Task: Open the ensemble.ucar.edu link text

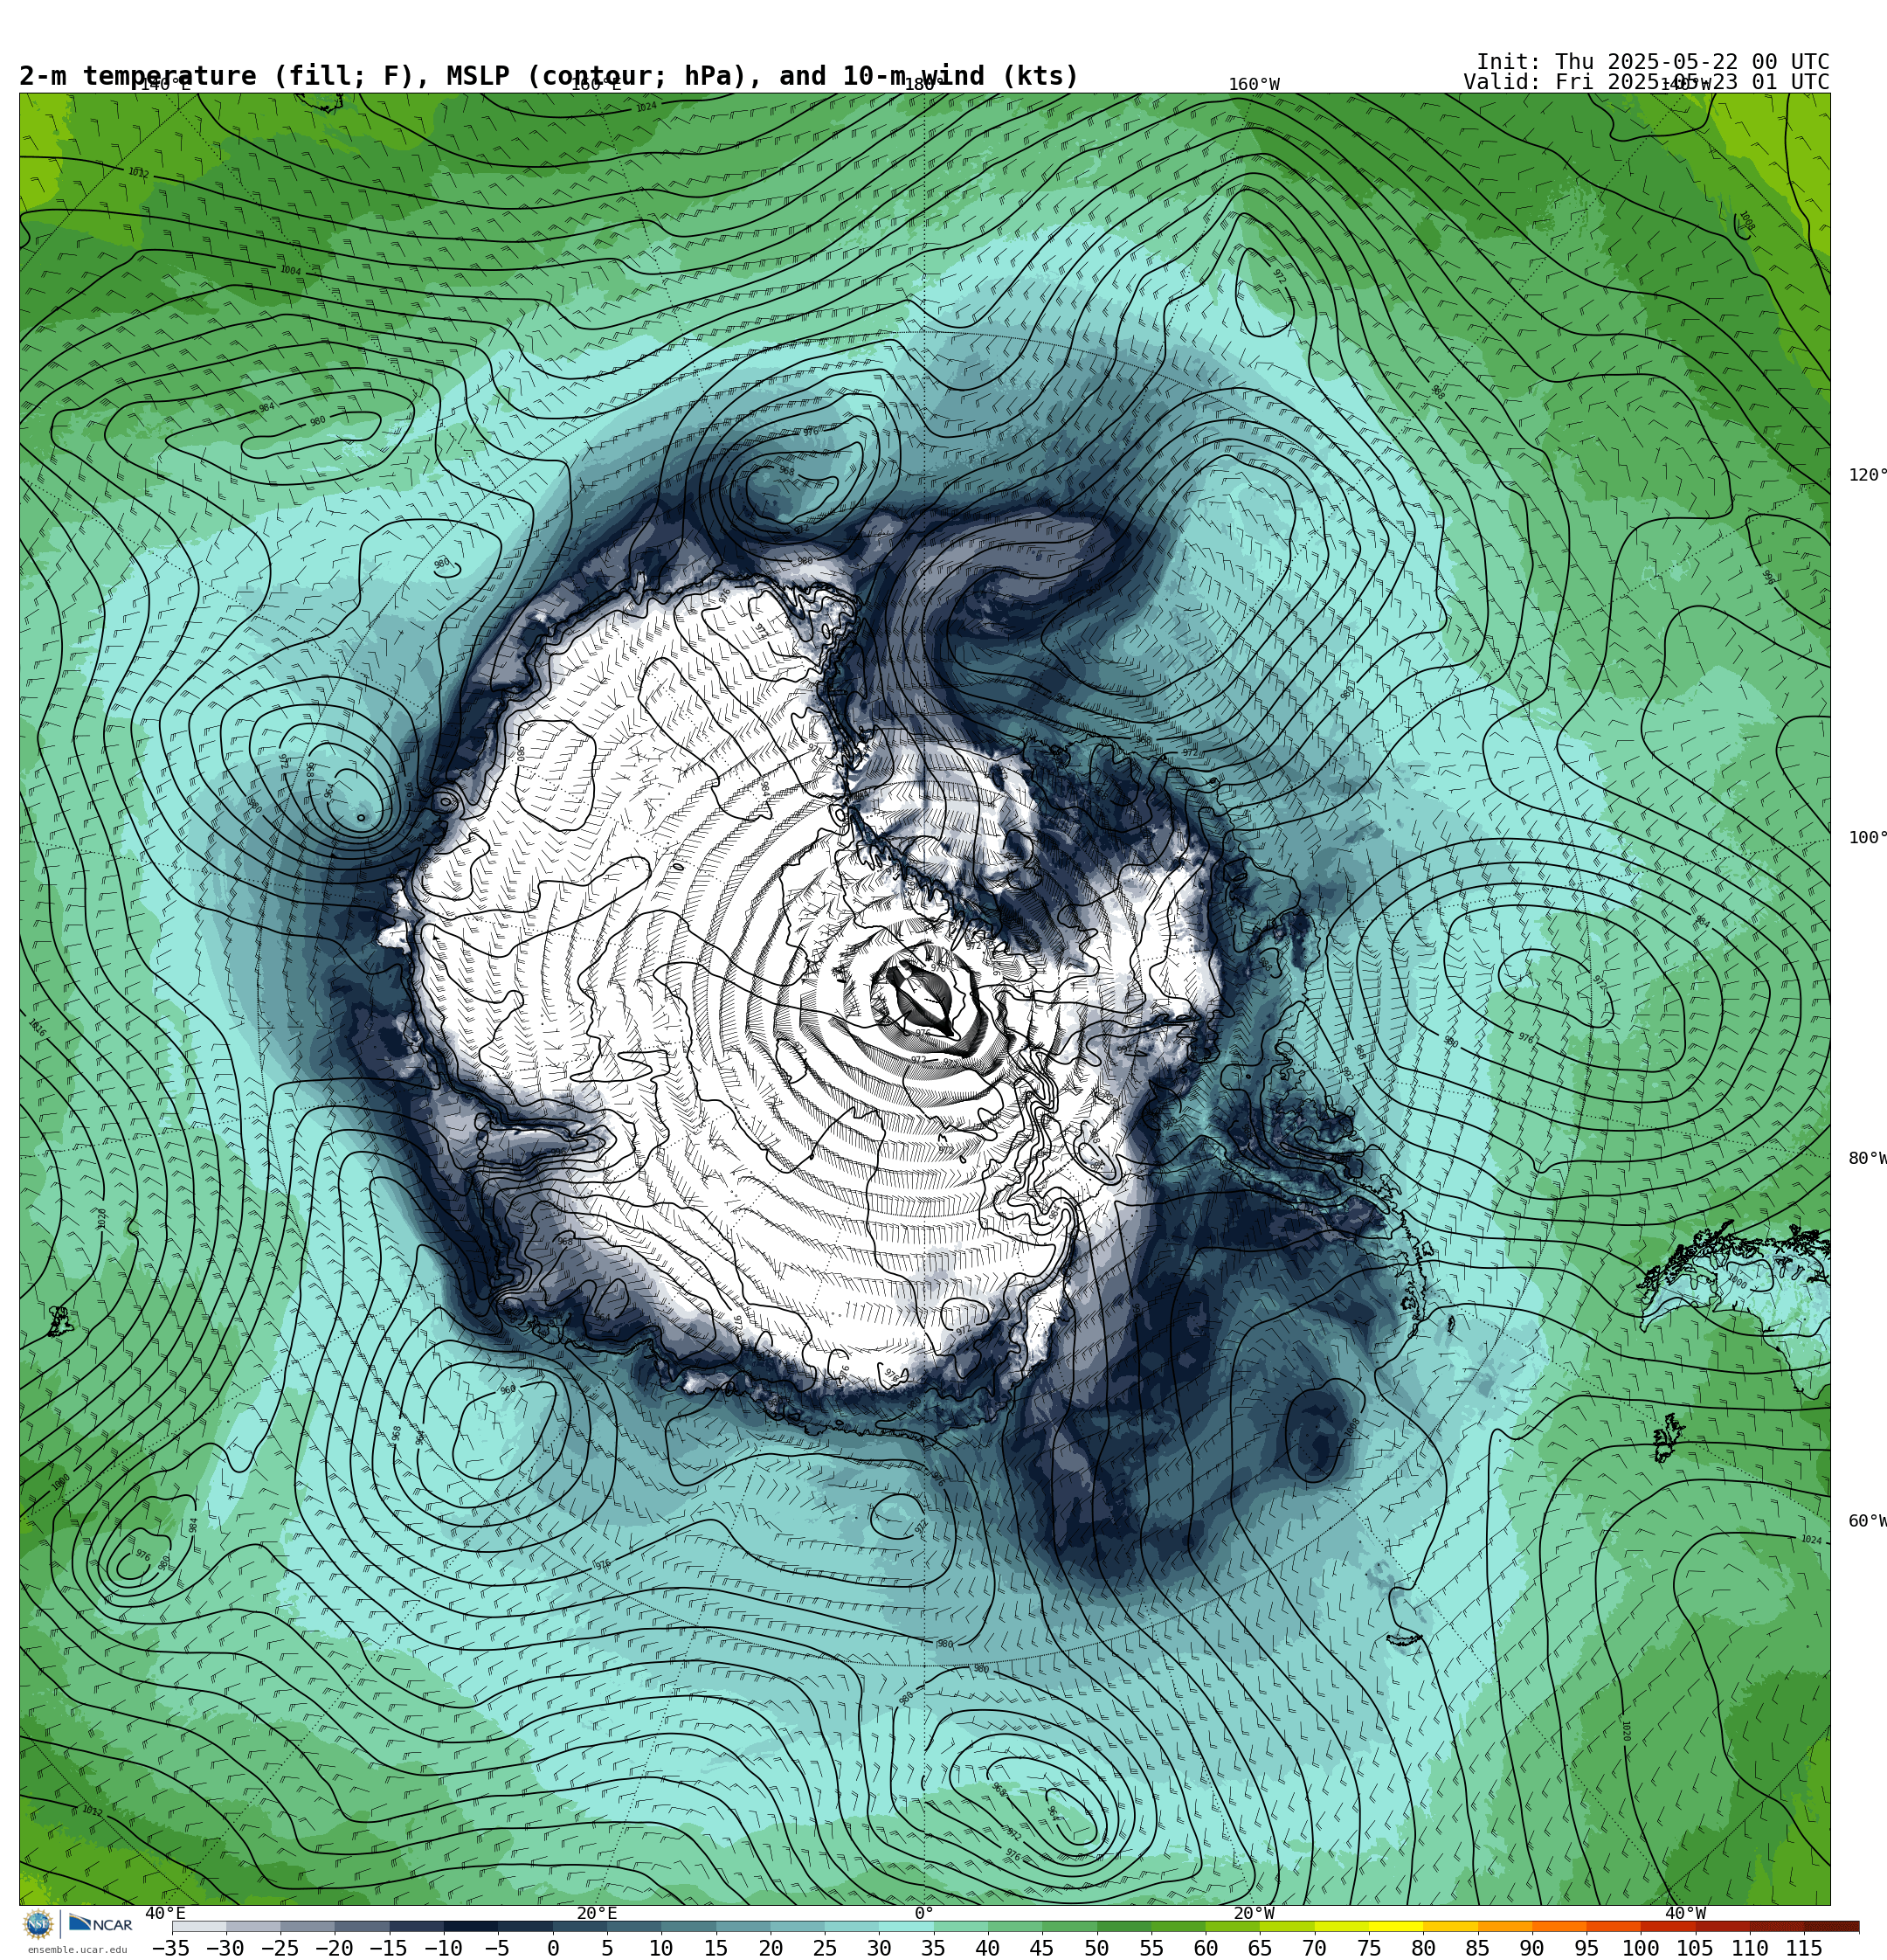Action: click(77, 1950)
